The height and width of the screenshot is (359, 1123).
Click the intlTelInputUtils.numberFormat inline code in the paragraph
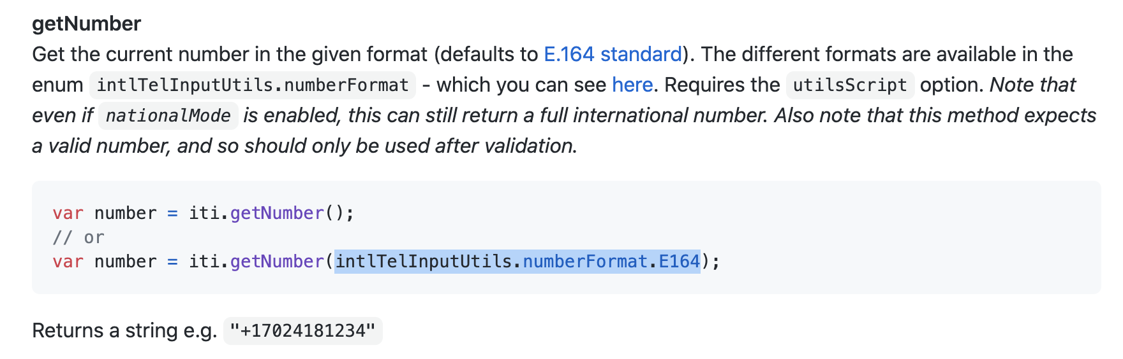253,85
